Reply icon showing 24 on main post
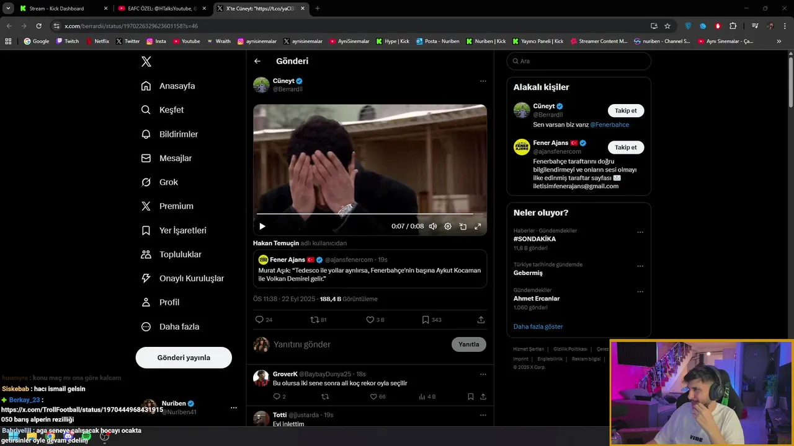Image resolution: width=794 pixels, height=446 pixels. pyautogui.click(x=264, y=320)
